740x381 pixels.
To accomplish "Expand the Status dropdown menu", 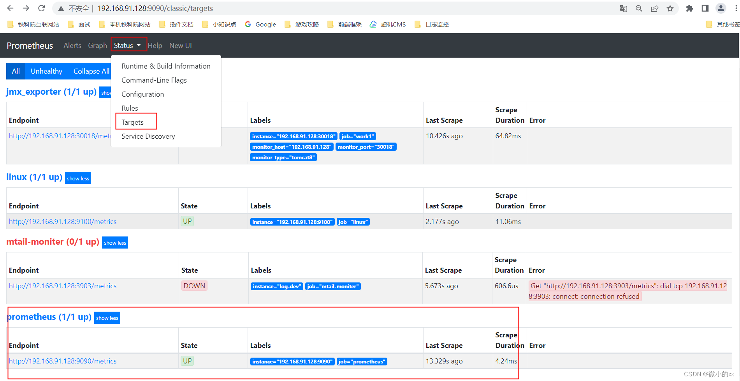I will (128, 46).
